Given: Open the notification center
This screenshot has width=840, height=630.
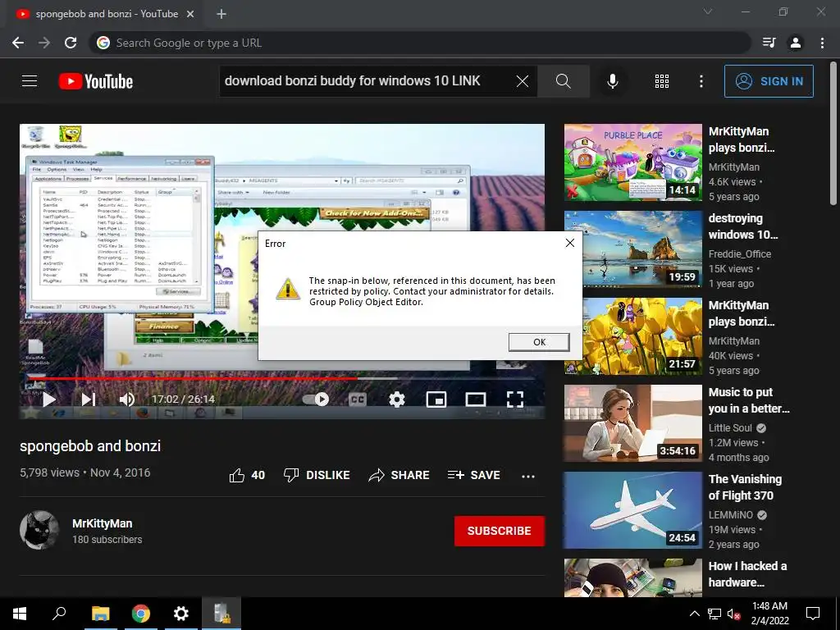Looking at the screenshot, I should [x=813, y=614].
